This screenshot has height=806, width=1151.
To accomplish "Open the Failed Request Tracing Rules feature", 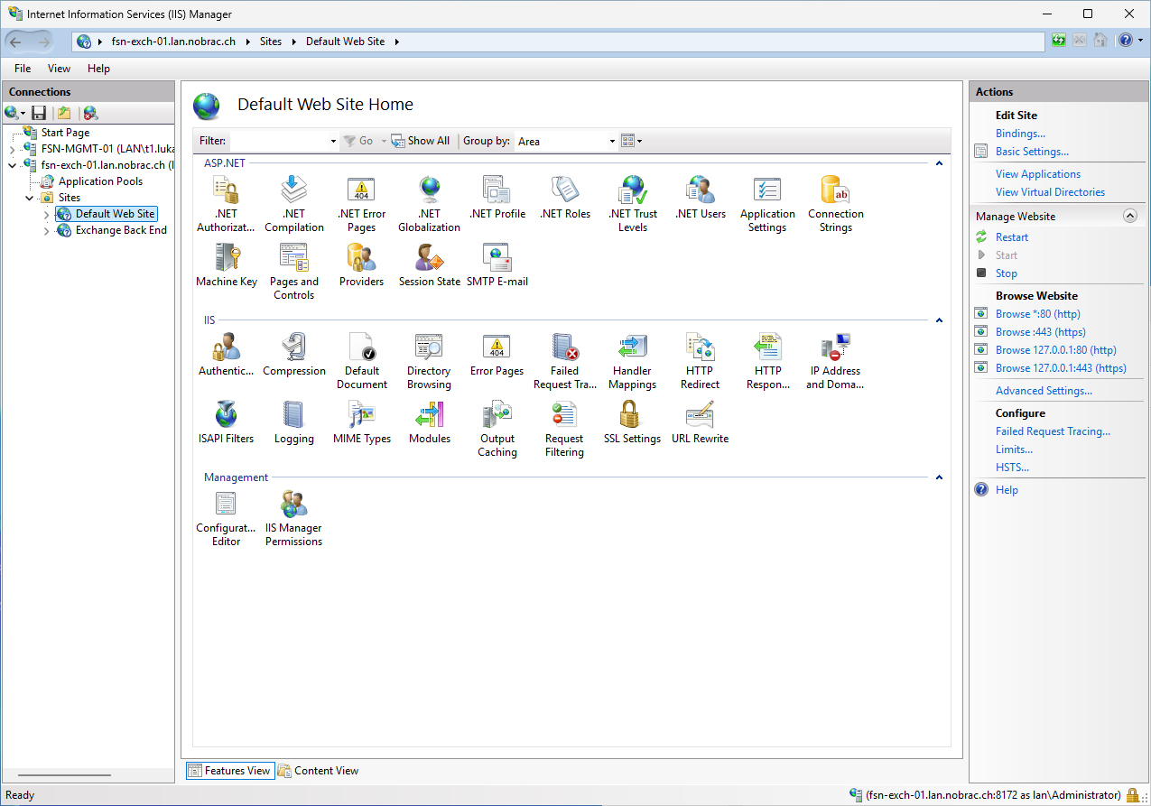I will 565,361.
